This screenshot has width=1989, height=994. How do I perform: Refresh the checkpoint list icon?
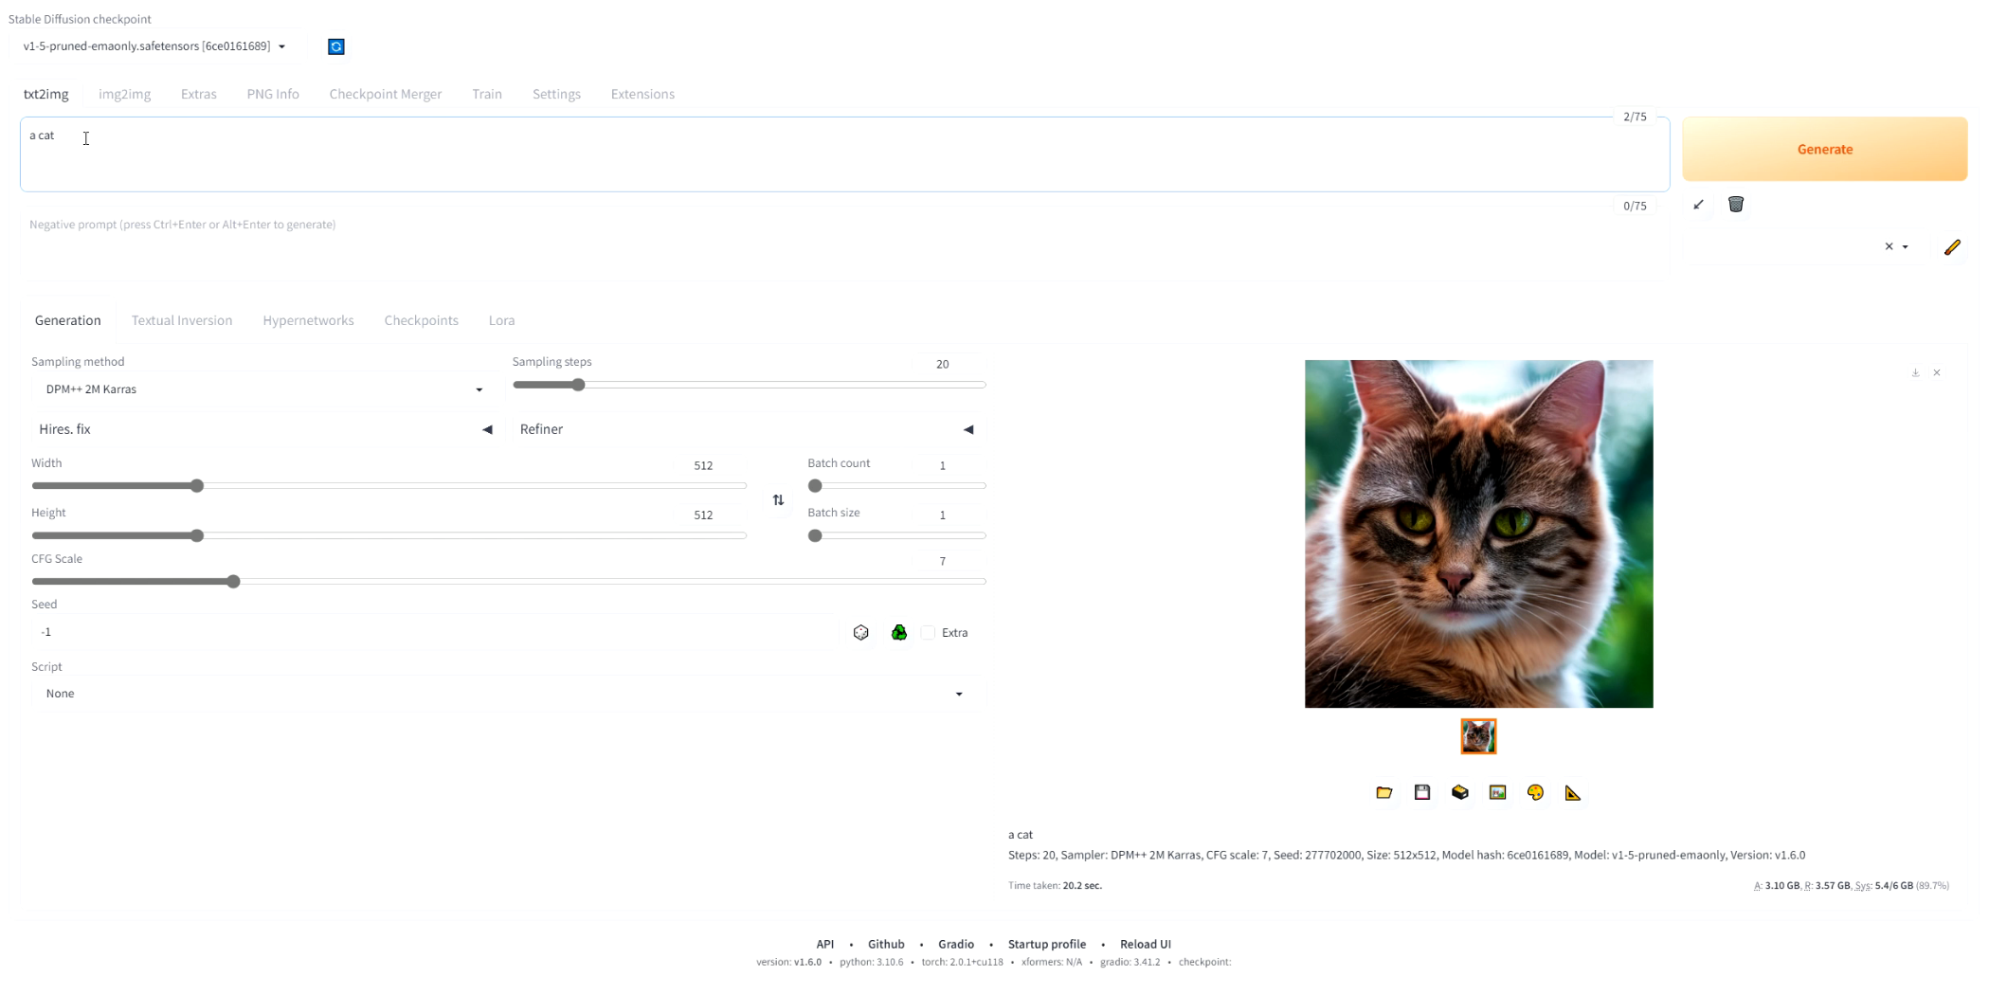click(x=335, y=46)
